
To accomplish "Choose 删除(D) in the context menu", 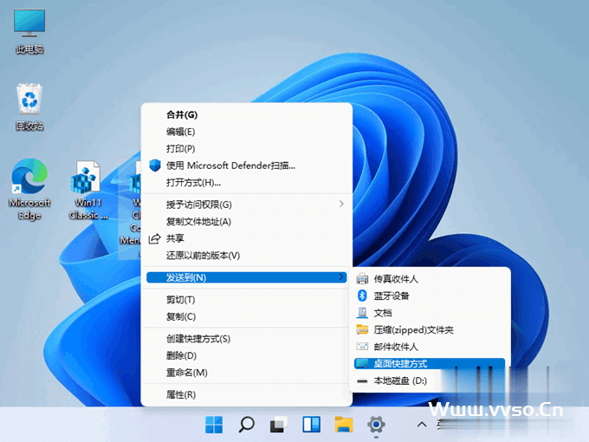I will [x=246, y=355].
